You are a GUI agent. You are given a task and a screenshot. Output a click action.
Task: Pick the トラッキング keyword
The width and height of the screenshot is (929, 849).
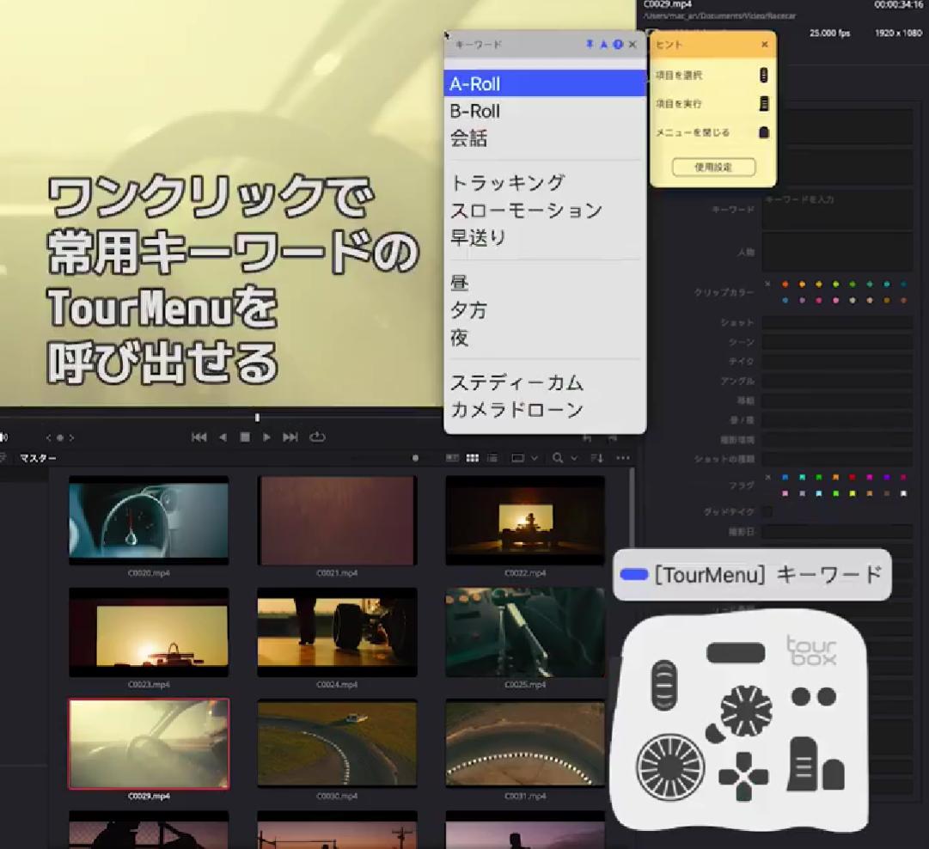[545, 182]
